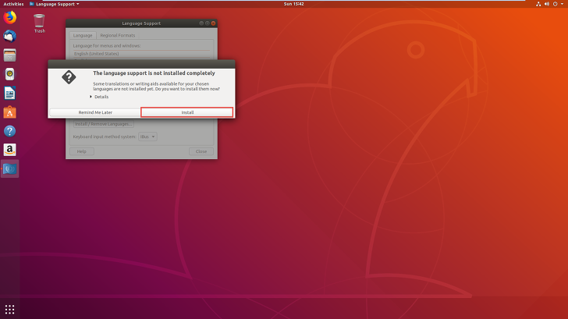Select English (United States) language entry
Image resolution: width=568 pixels, height=319 pixels.
[x=141, y=54]
